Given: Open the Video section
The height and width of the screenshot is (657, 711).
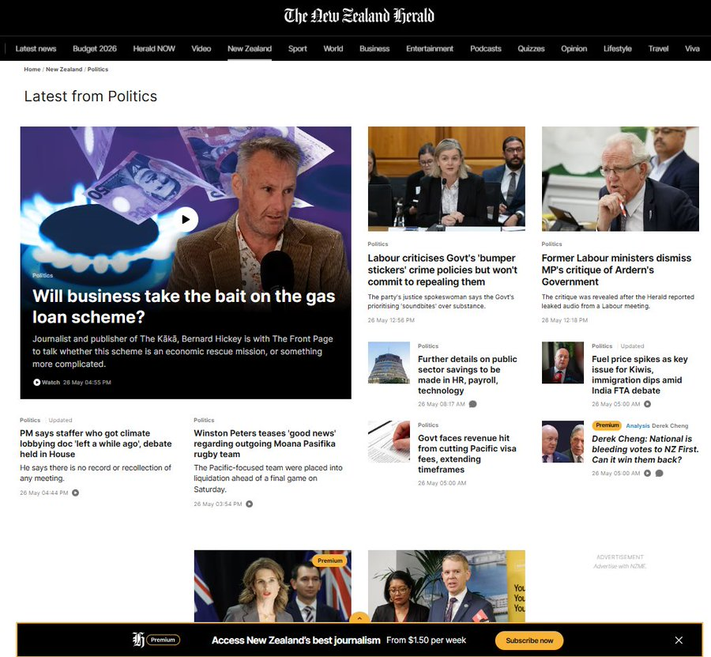Looking at the screenshot, I should [x=201, y=48].
